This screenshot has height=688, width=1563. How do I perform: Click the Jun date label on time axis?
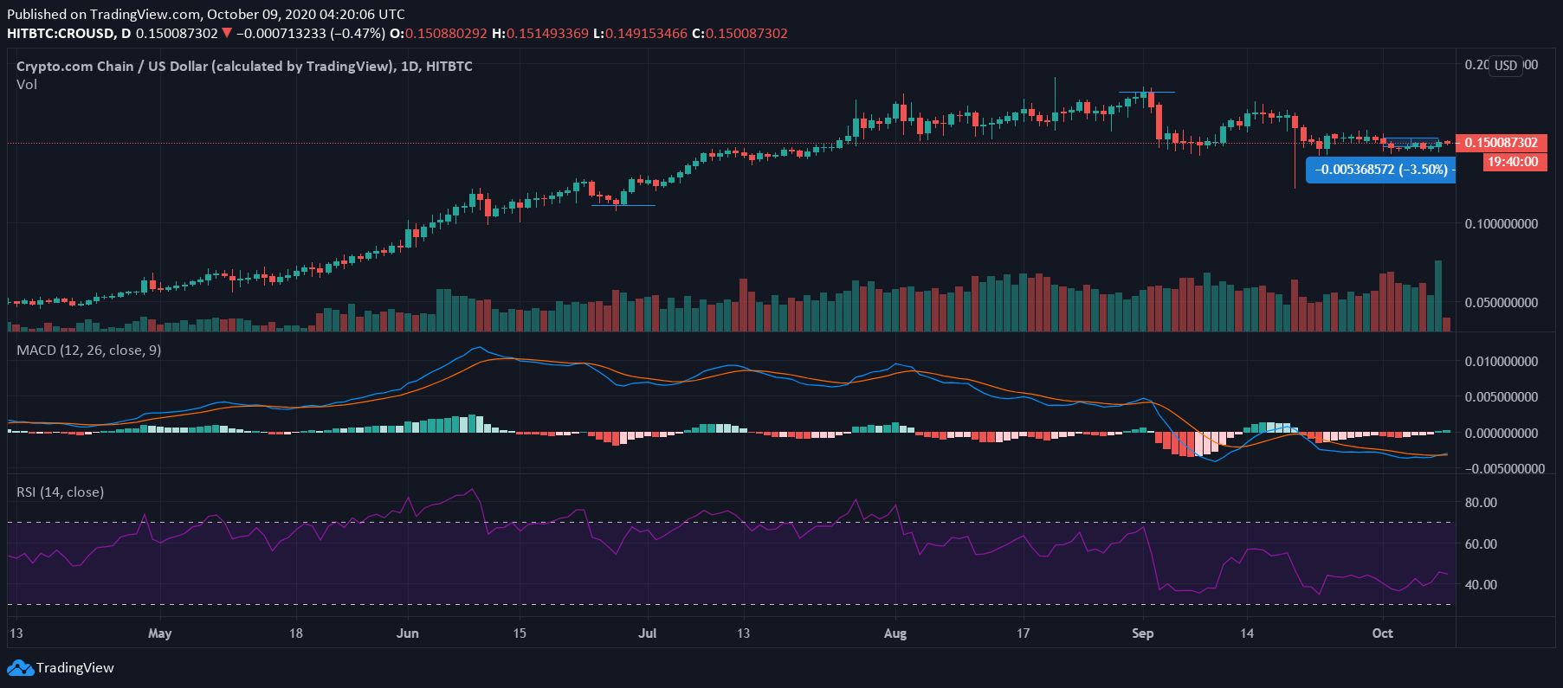(x=408, y=633)
